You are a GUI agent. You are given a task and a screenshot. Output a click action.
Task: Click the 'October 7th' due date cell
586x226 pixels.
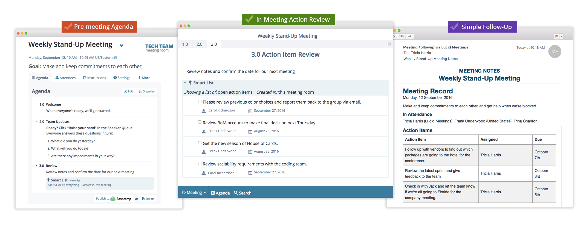544,155
